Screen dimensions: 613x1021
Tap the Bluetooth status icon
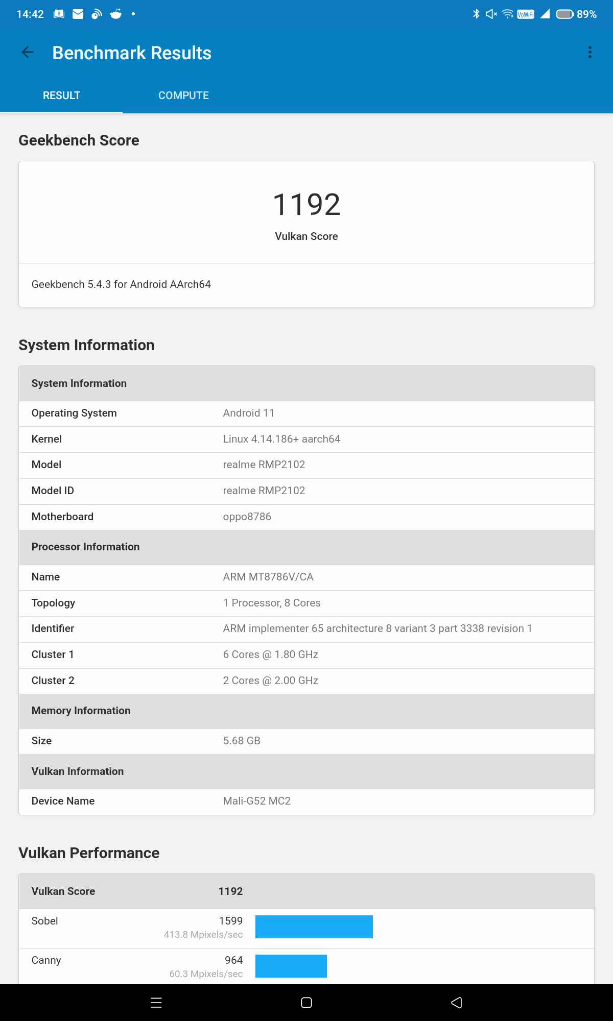pos(476,14)
